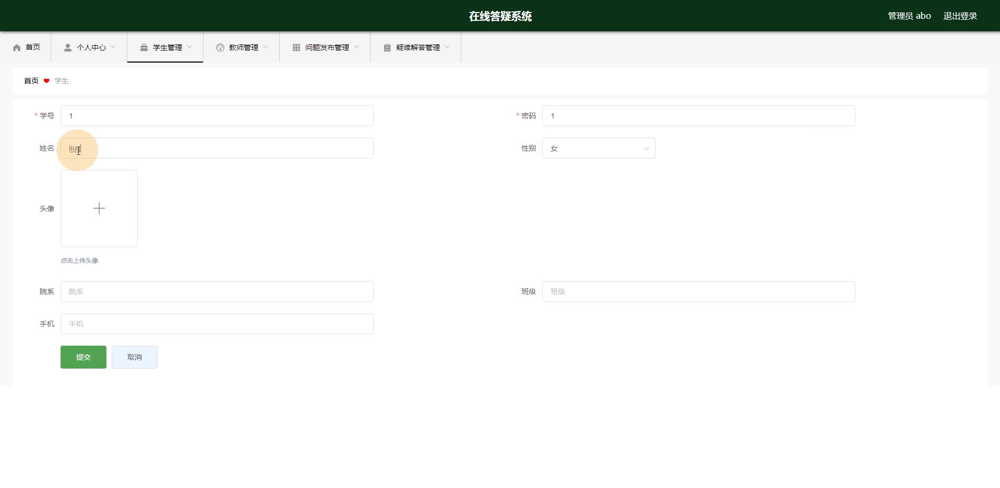The height and width of the screenshot is (488, 1000).
Task: Focus the 学号 input field
Action: [x=217, y=116]
